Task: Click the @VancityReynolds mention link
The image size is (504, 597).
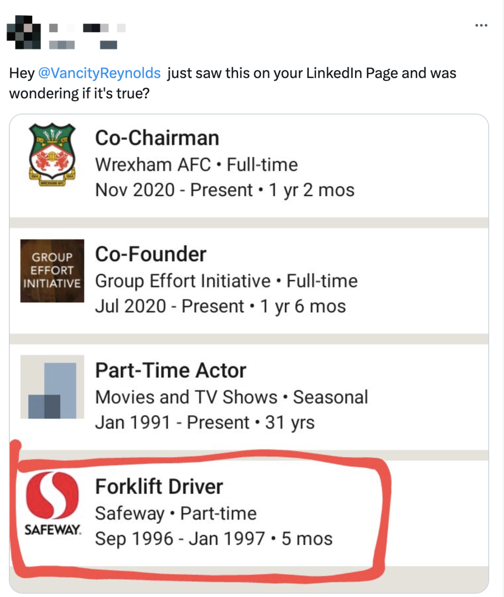Action: coord(99,73)
